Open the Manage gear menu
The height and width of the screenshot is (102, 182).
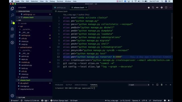(12, 96)
